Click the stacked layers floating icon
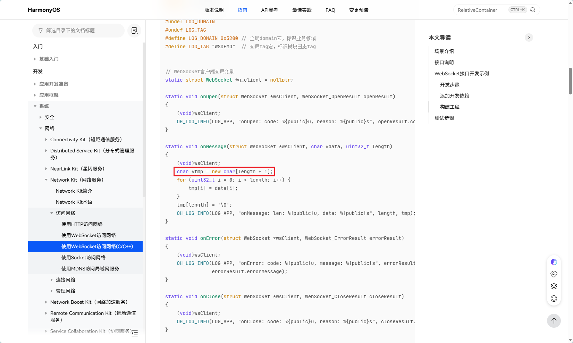 pyautogui.click(x=554, y=286)
